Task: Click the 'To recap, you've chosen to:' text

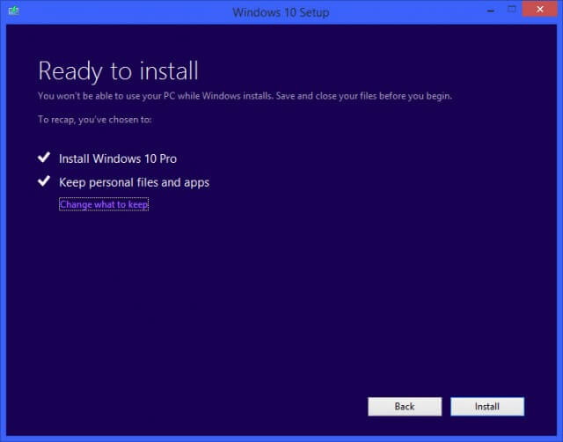Action: coord(95,120)
